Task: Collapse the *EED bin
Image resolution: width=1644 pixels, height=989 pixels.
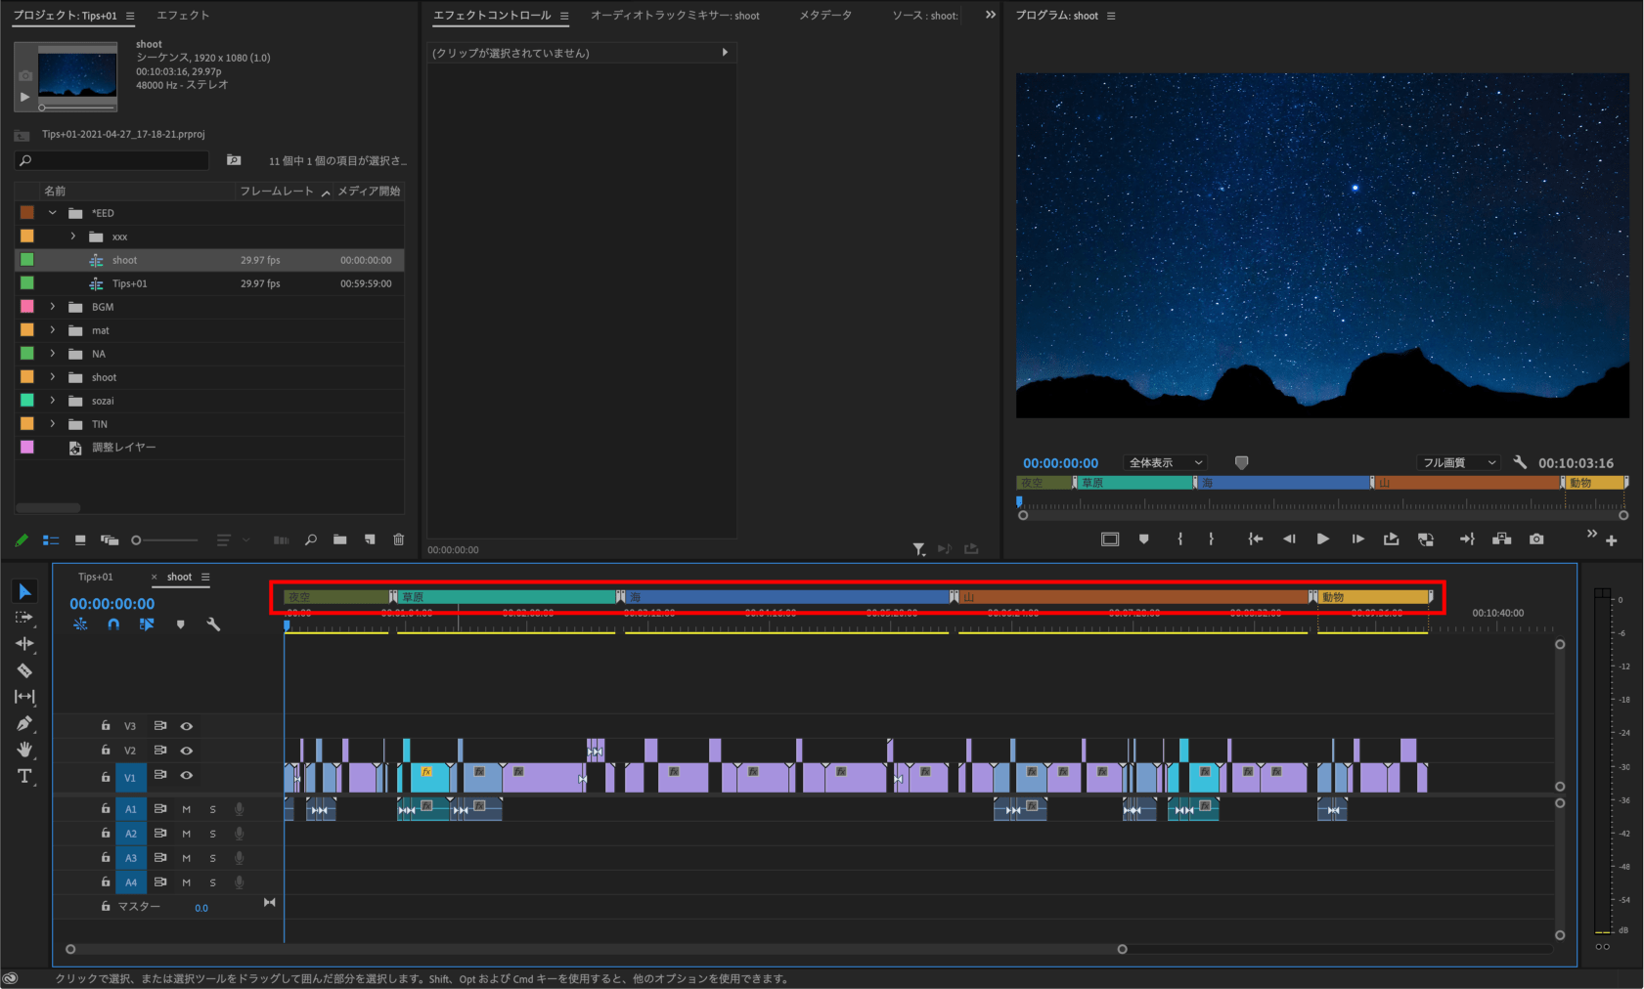Action: [53, 213]
